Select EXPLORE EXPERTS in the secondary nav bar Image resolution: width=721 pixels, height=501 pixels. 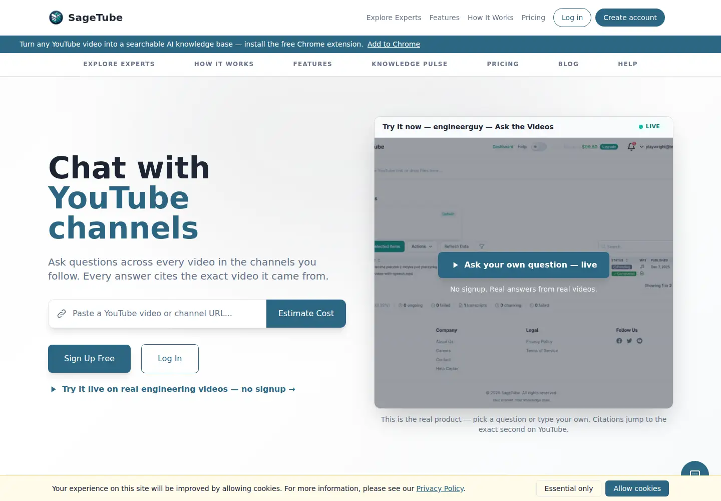tap(119, 64)
